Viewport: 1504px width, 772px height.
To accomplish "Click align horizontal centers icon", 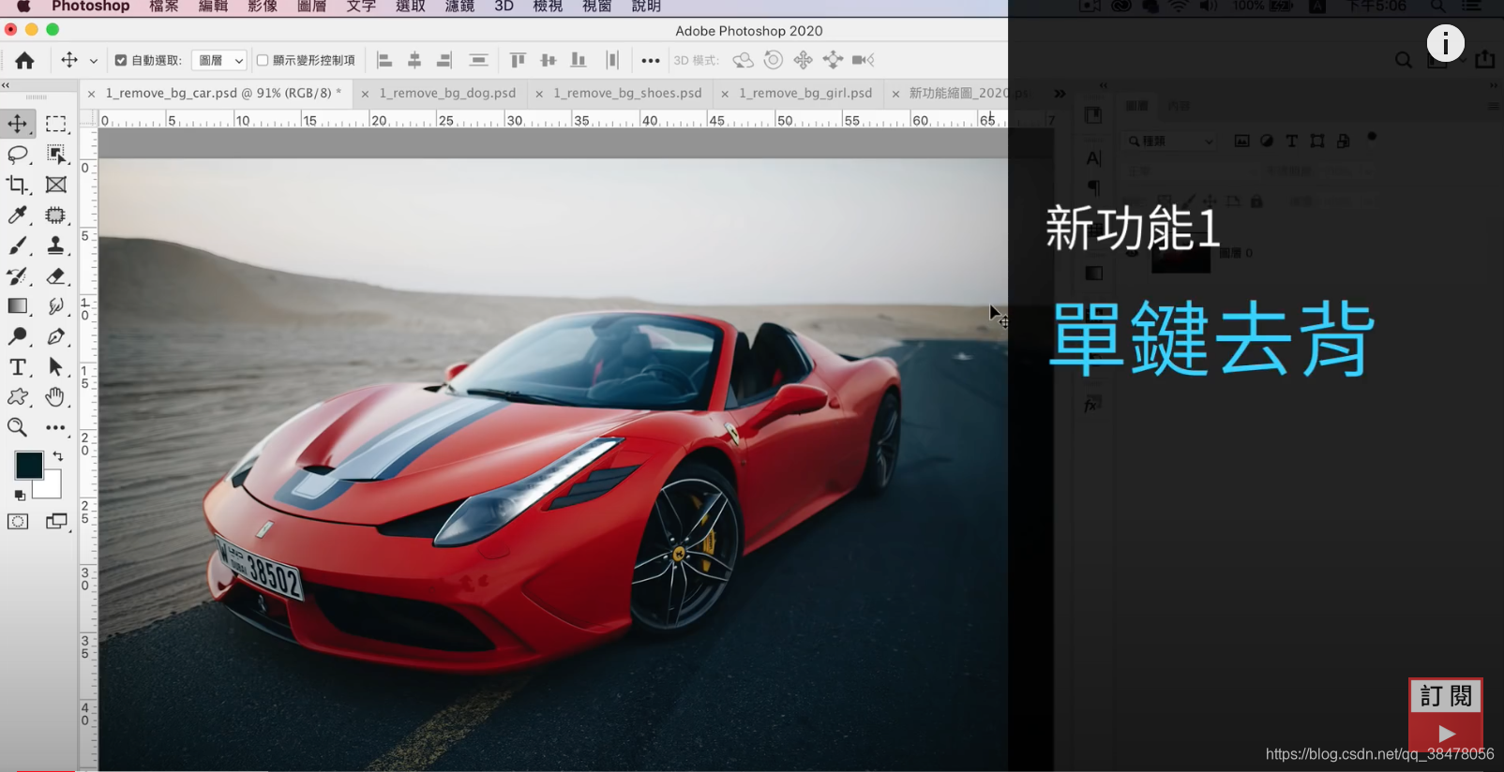I will pyautogui.click(x=414, y=60).
